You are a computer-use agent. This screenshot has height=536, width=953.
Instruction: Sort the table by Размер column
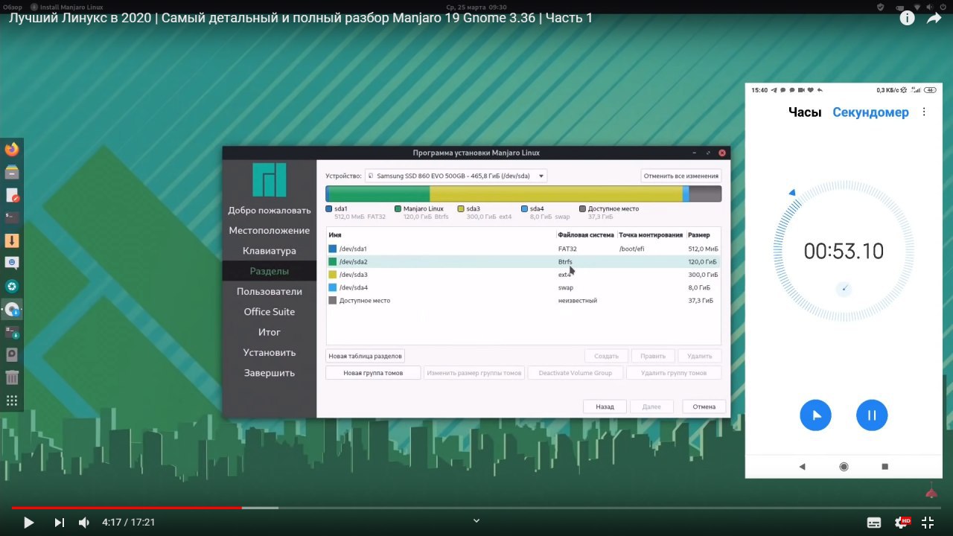[703, 235]
